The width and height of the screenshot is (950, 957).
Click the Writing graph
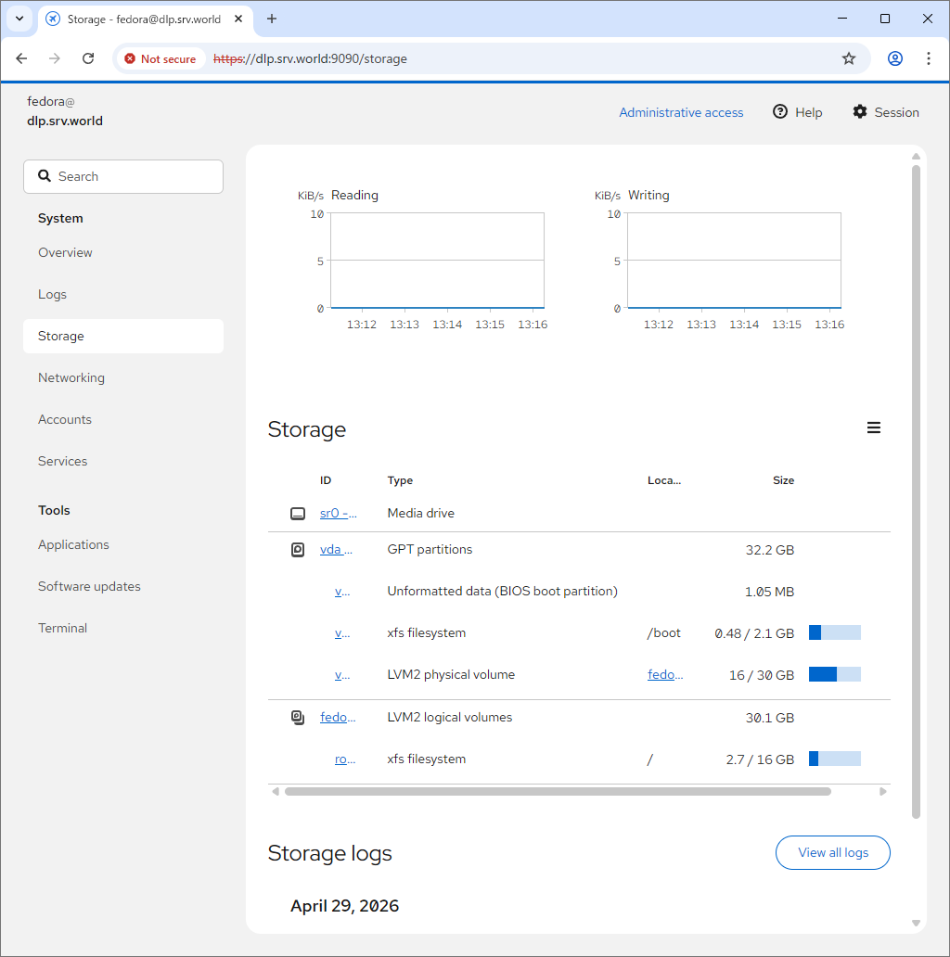734,261
